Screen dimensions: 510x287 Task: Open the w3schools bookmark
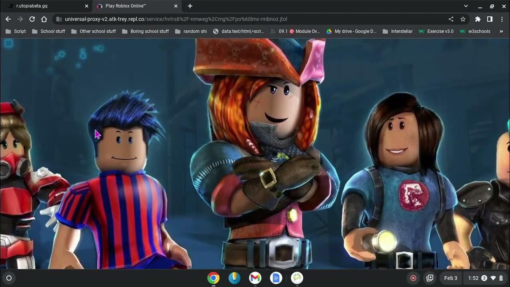pos(475,31)
